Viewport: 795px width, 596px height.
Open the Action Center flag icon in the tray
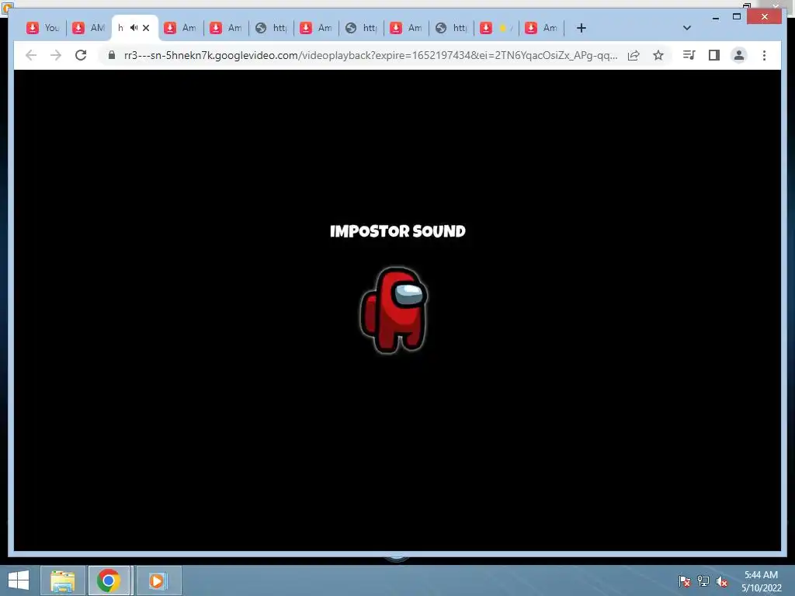[684, 581]
